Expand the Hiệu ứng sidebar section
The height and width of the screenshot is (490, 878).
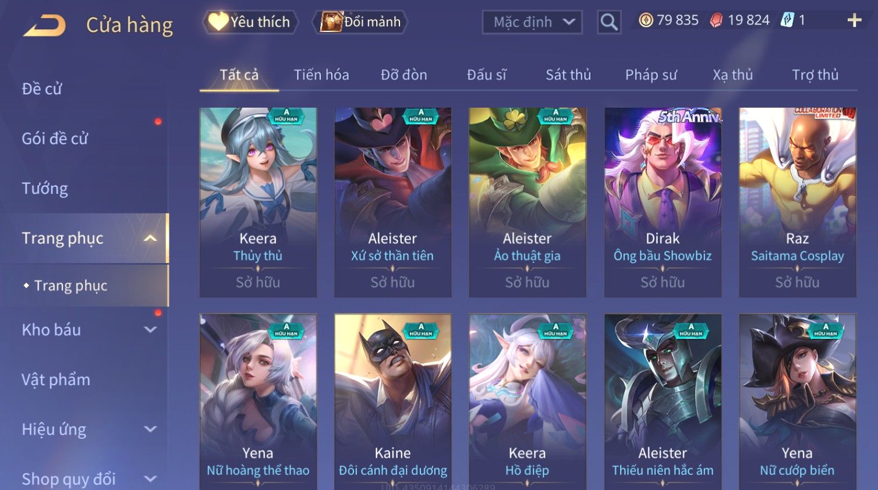coord(150,429)
